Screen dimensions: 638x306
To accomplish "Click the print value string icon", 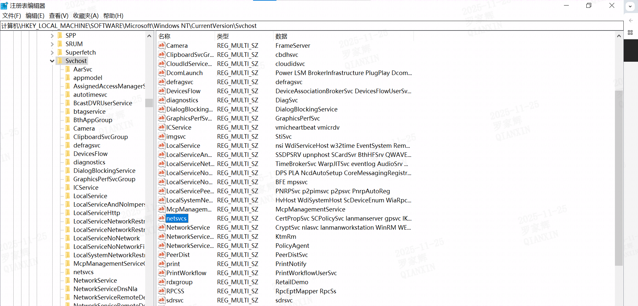I will 162,264.
